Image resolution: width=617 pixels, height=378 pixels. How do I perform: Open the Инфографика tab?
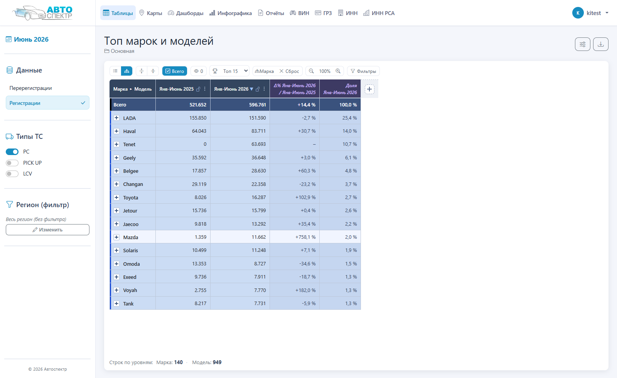231,13
